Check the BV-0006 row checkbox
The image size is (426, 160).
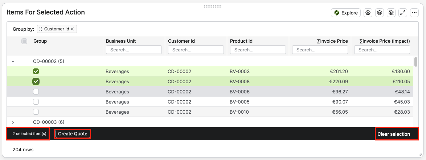[x=36, y=92]
